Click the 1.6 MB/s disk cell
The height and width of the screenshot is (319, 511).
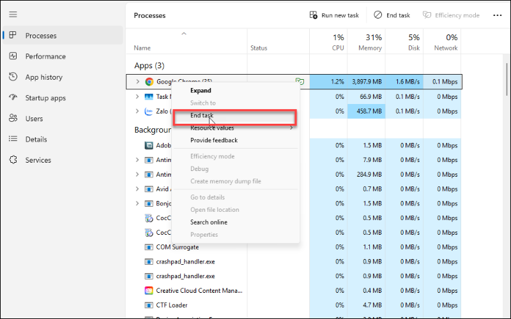pos(404,82)
